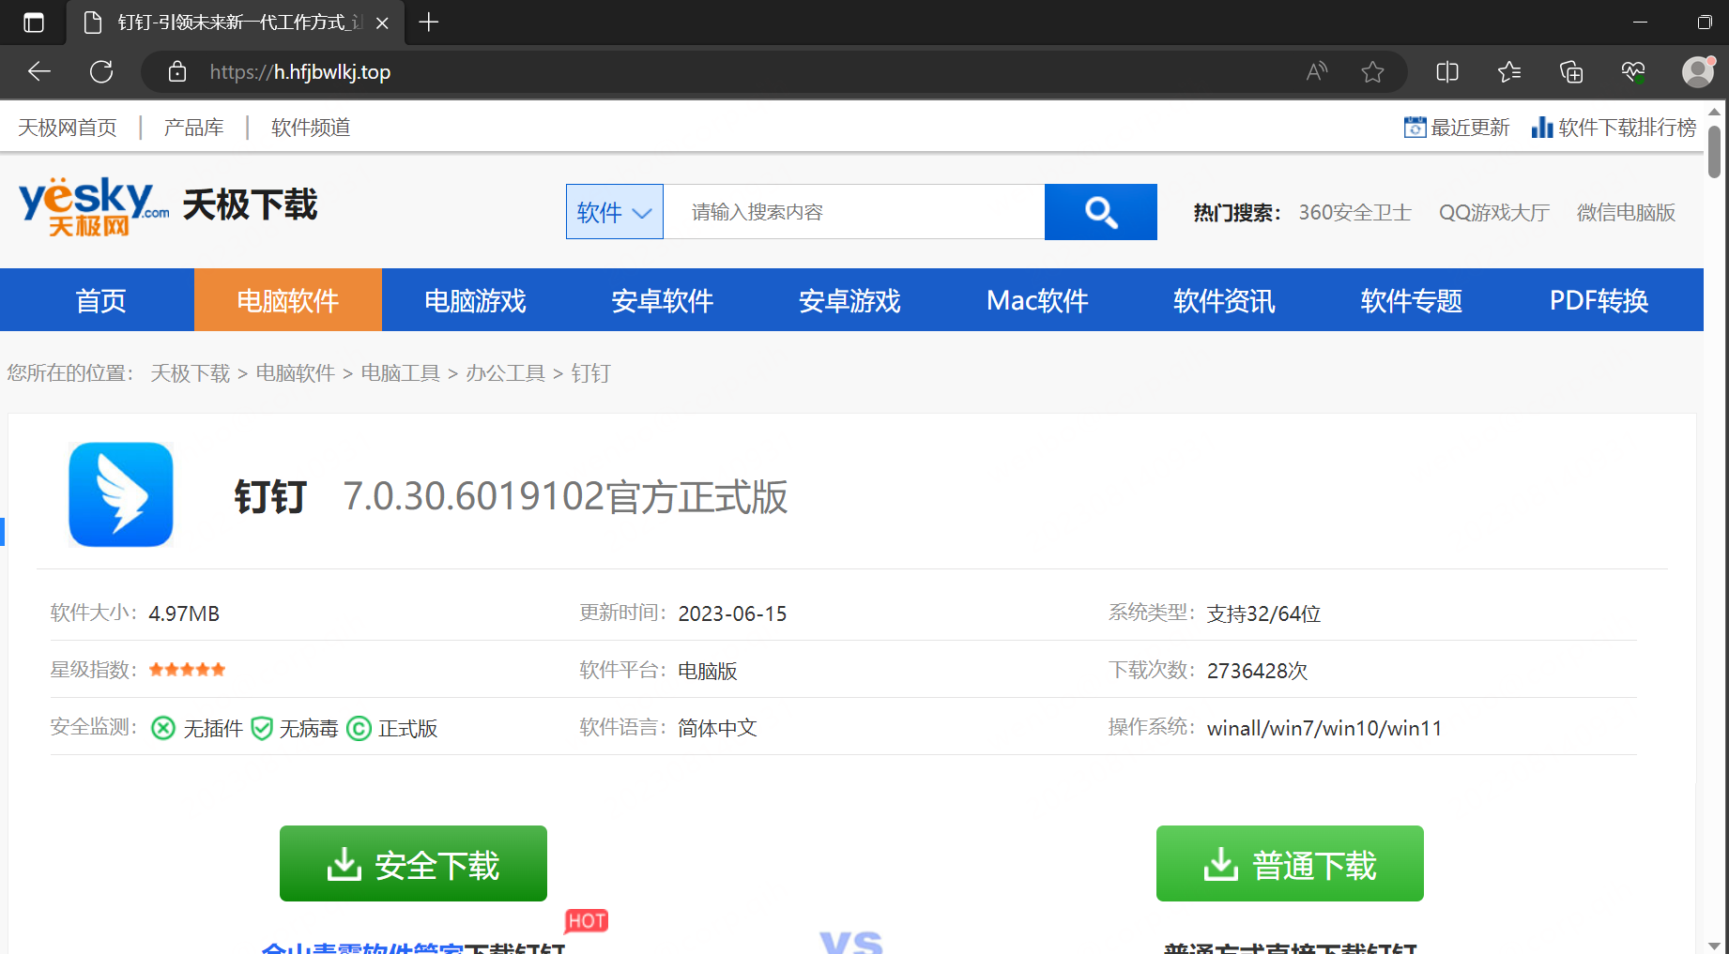
Task: Search hot term 微信电脑版
Action: pos(1627,213)
